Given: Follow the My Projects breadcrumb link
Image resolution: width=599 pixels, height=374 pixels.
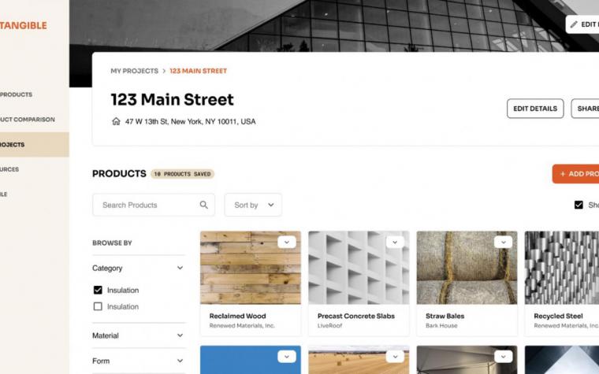Looking at the screenshot, I should 135,71.
